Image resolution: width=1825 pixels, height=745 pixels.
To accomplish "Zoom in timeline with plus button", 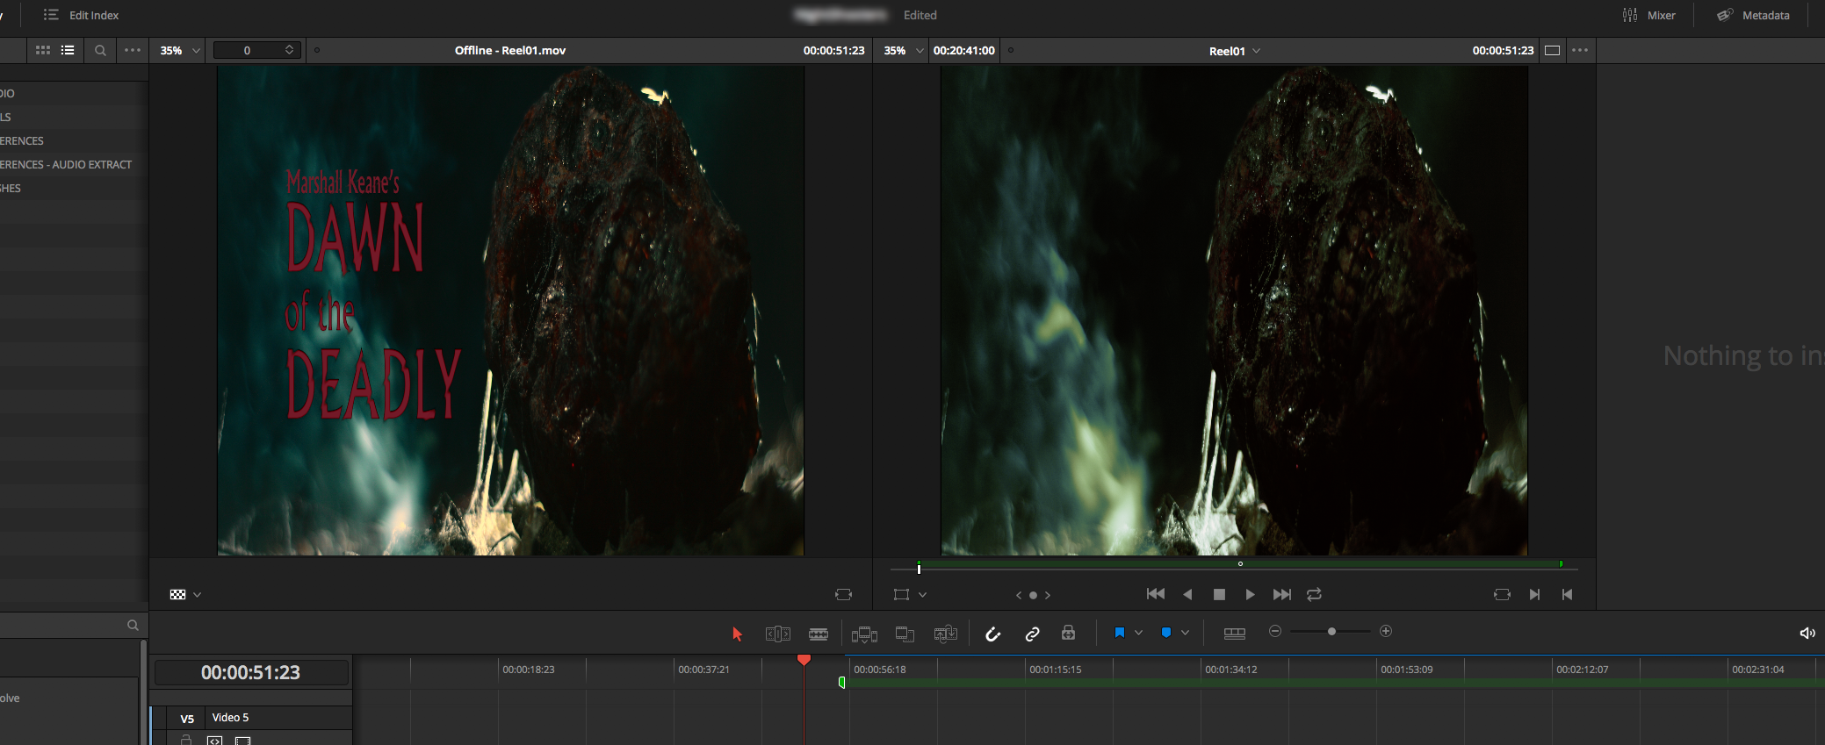I will (x=1386, y=631).
